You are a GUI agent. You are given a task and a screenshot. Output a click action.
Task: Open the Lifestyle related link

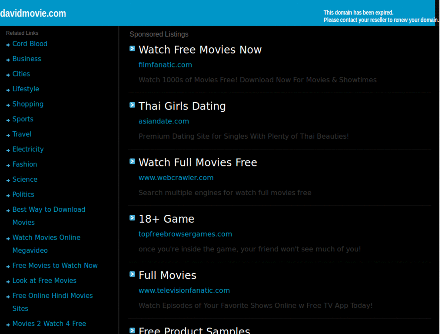pyautogui.click(x=26, y=89)
